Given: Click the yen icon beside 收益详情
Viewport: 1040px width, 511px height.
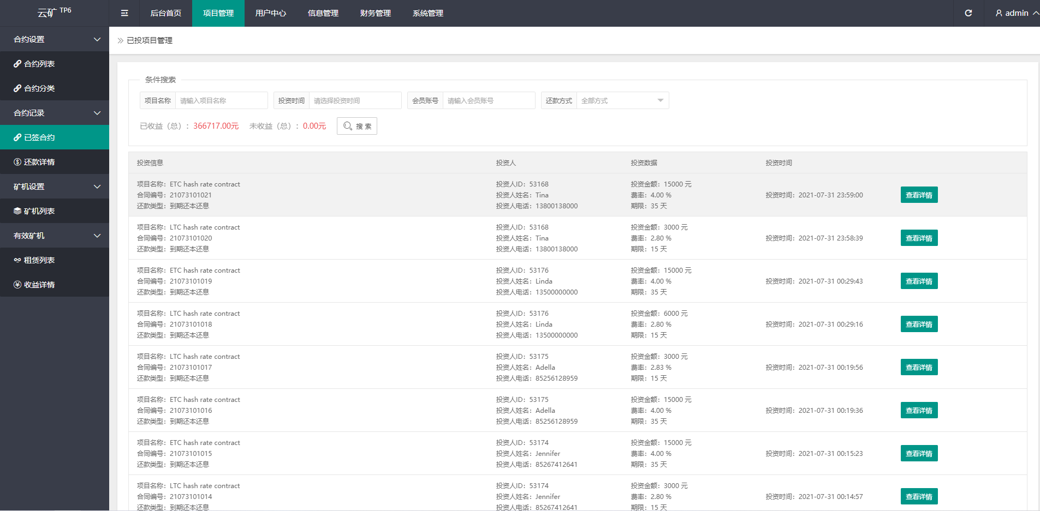Looking at the screenshot, I should [x=17, y=285].
